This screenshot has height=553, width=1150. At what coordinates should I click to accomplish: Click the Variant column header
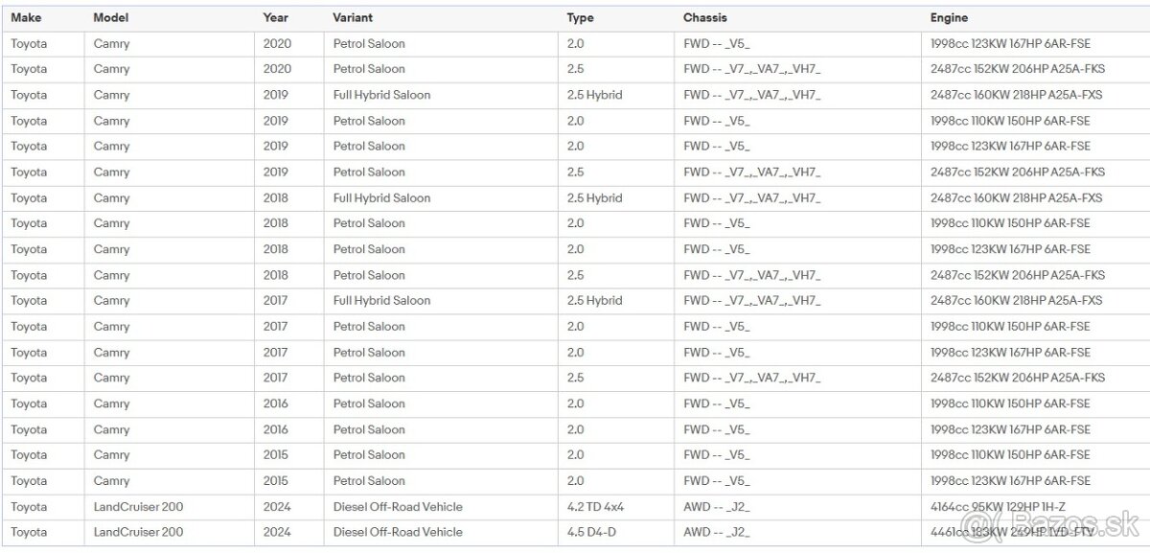353,18
